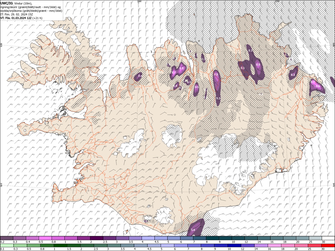Viewport: 335px width, 251px height.
Task: Click the 'VT: Fös. 01.03.2024 12Z (+21 h)' line
Action: [21, 18]
